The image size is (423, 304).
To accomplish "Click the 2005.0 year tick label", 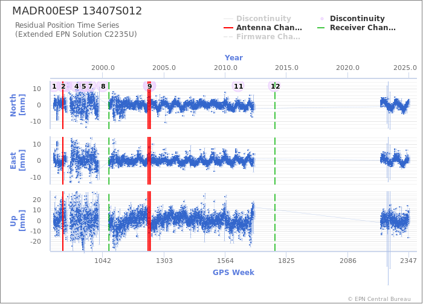I will tap(164, 68).
